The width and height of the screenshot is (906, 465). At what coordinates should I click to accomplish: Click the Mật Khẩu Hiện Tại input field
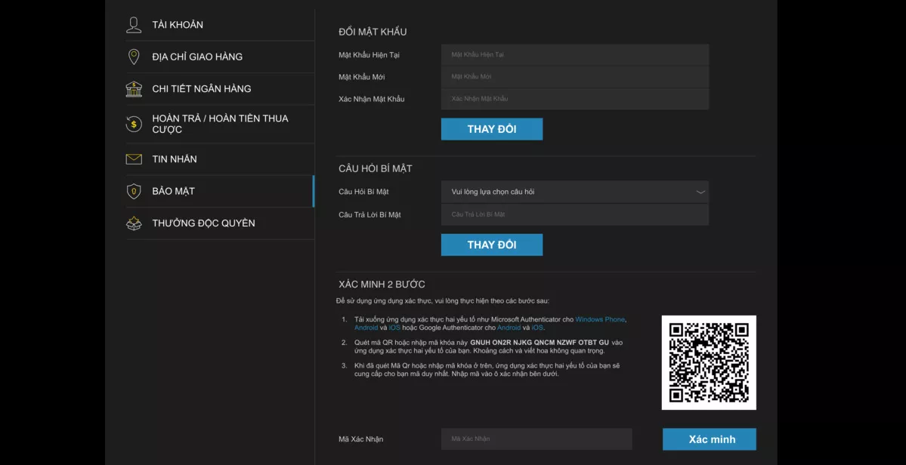574,54
